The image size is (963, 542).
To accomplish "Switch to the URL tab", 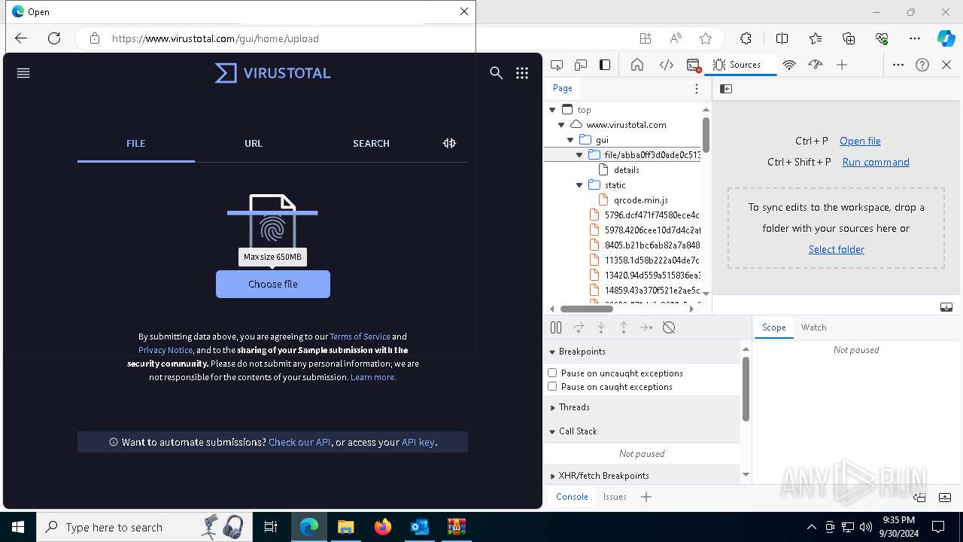I will [x=254, y=143].
